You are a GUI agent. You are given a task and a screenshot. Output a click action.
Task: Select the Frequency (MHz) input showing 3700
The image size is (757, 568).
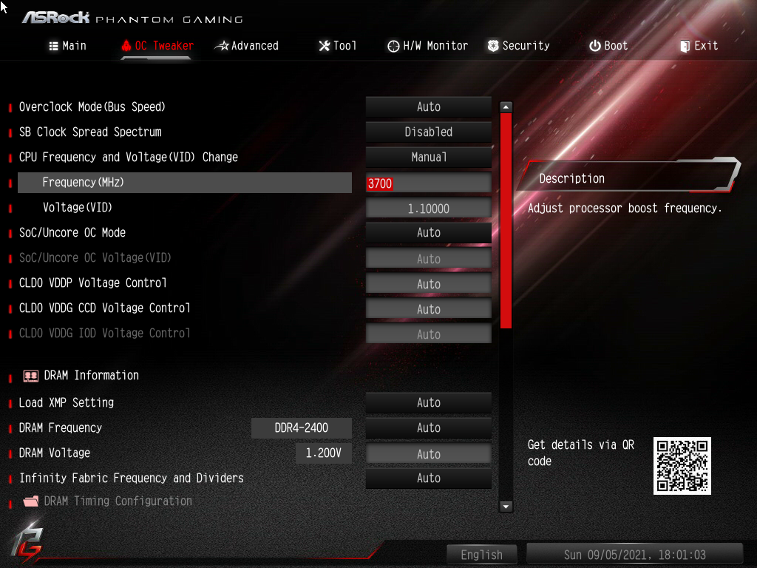coord(428,183)
